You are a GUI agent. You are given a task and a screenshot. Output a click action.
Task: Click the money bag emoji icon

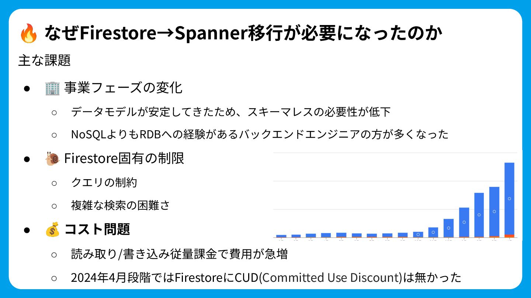pos(52,230)
